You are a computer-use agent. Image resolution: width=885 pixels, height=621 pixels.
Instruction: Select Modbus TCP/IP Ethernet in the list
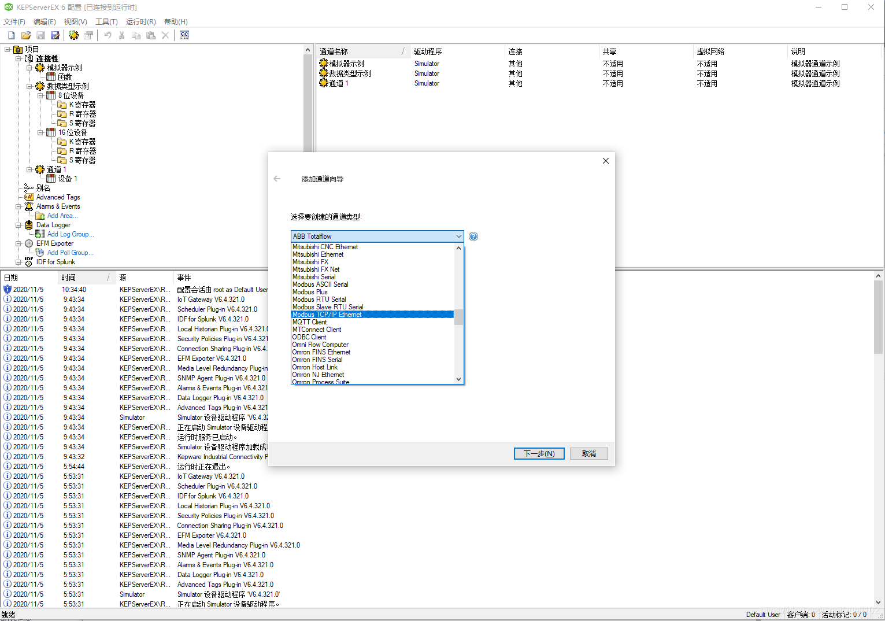pos(373,315)
